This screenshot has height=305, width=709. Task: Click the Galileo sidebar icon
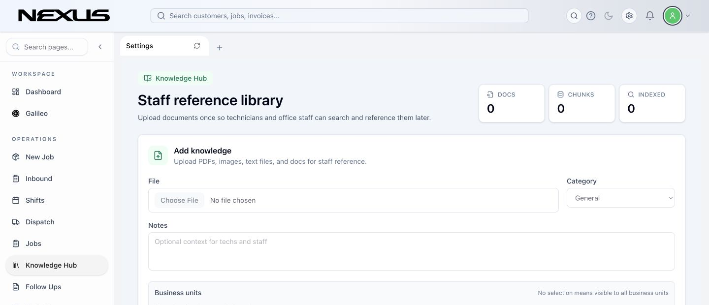pos(16,114)
